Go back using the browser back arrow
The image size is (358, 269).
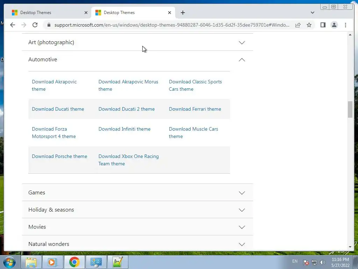(x=13, y=25)
